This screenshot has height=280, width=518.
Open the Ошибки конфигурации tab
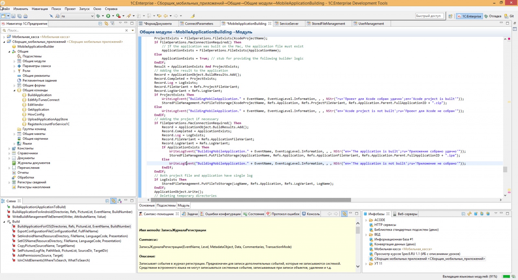point(220,214)
